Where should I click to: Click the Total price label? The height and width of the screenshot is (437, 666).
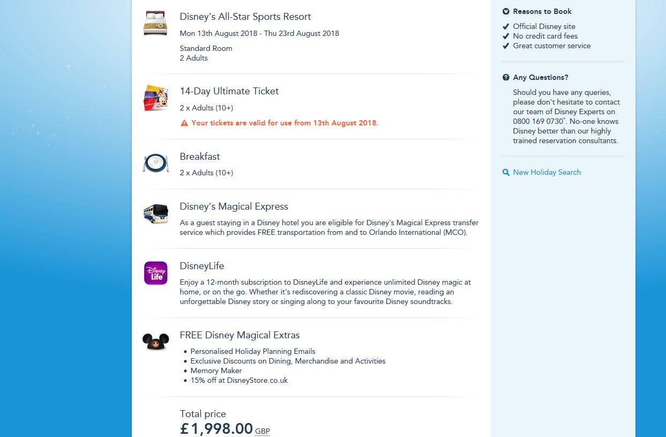pyautogui.click(x=203, y=414)
